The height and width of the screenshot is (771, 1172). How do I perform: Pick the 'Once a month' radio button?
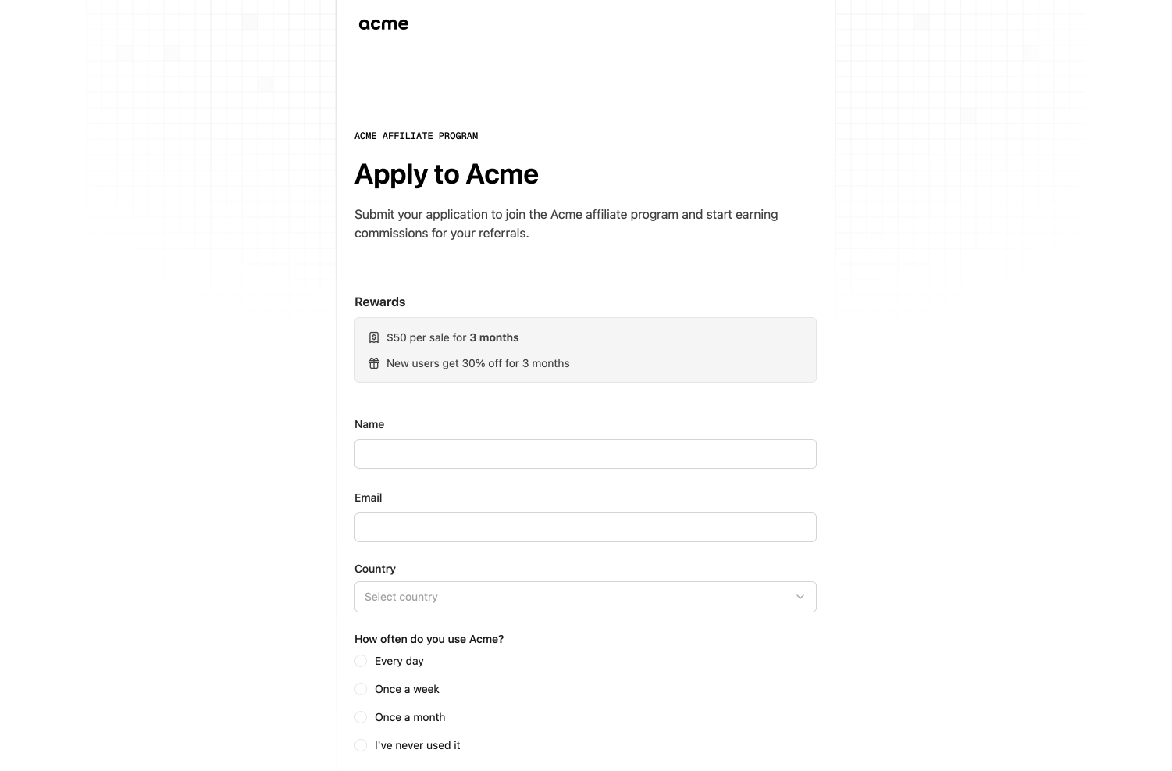tap(361, 717)
